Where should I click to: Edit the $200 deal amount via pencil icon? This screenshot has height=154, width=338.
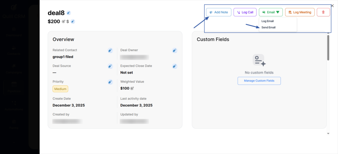point(73,22)
